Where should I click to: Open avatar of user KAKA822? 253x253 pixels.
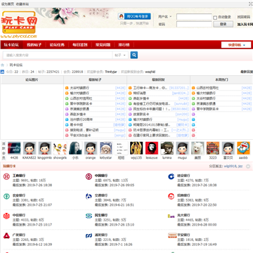[x=30, y=148]
